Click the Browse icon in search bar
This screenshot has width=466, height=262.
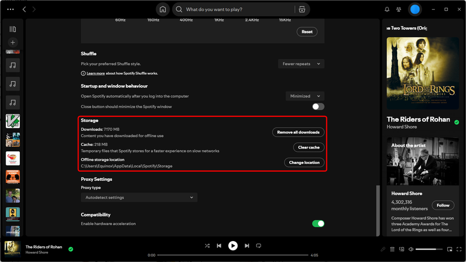(302, 10)
